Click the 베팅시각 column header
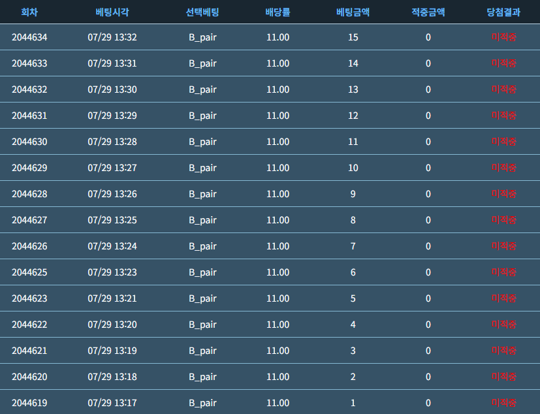This screenshot has height=414, width=540. [112, 12]
